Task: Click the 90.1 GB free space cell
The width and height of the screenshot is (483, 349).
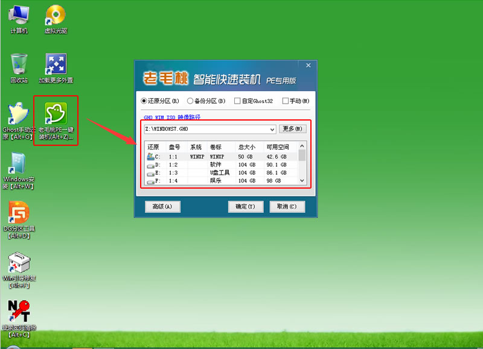Action: tap(277, 165)
